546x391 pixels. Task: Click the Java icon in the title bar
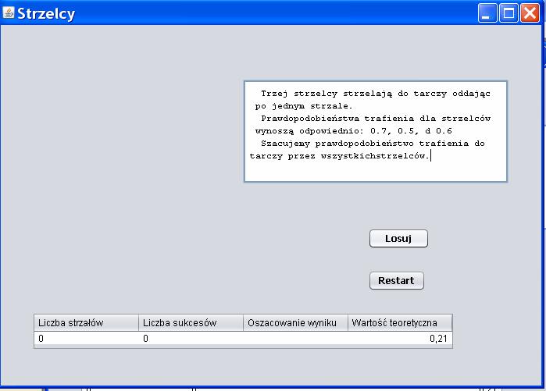coord(8,12)
